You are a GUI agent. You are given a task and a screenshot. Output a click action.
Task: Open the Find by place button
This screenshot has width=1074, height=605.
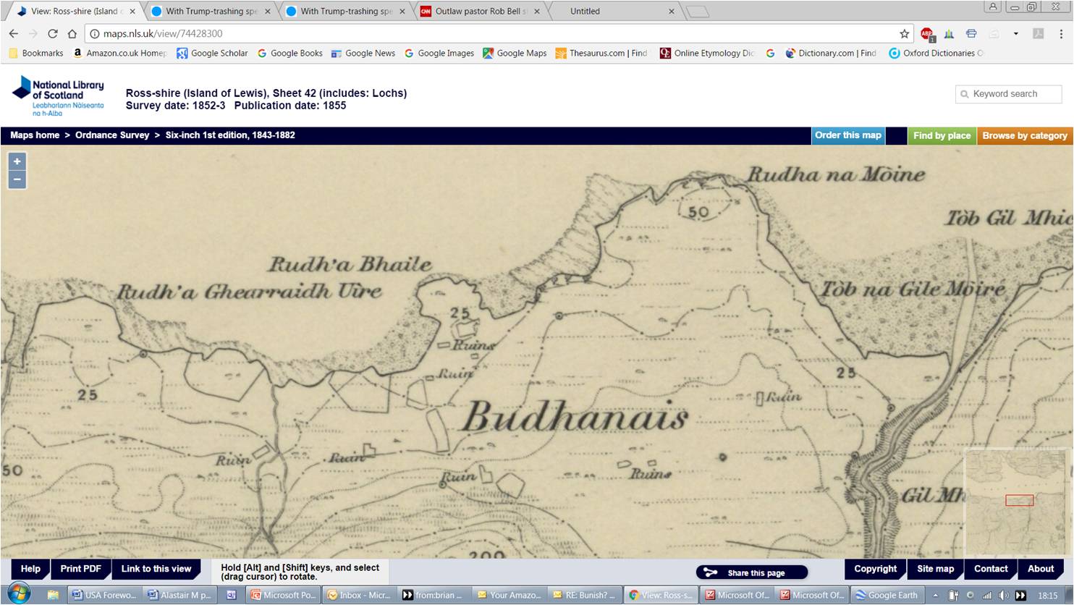pos(941,135)
